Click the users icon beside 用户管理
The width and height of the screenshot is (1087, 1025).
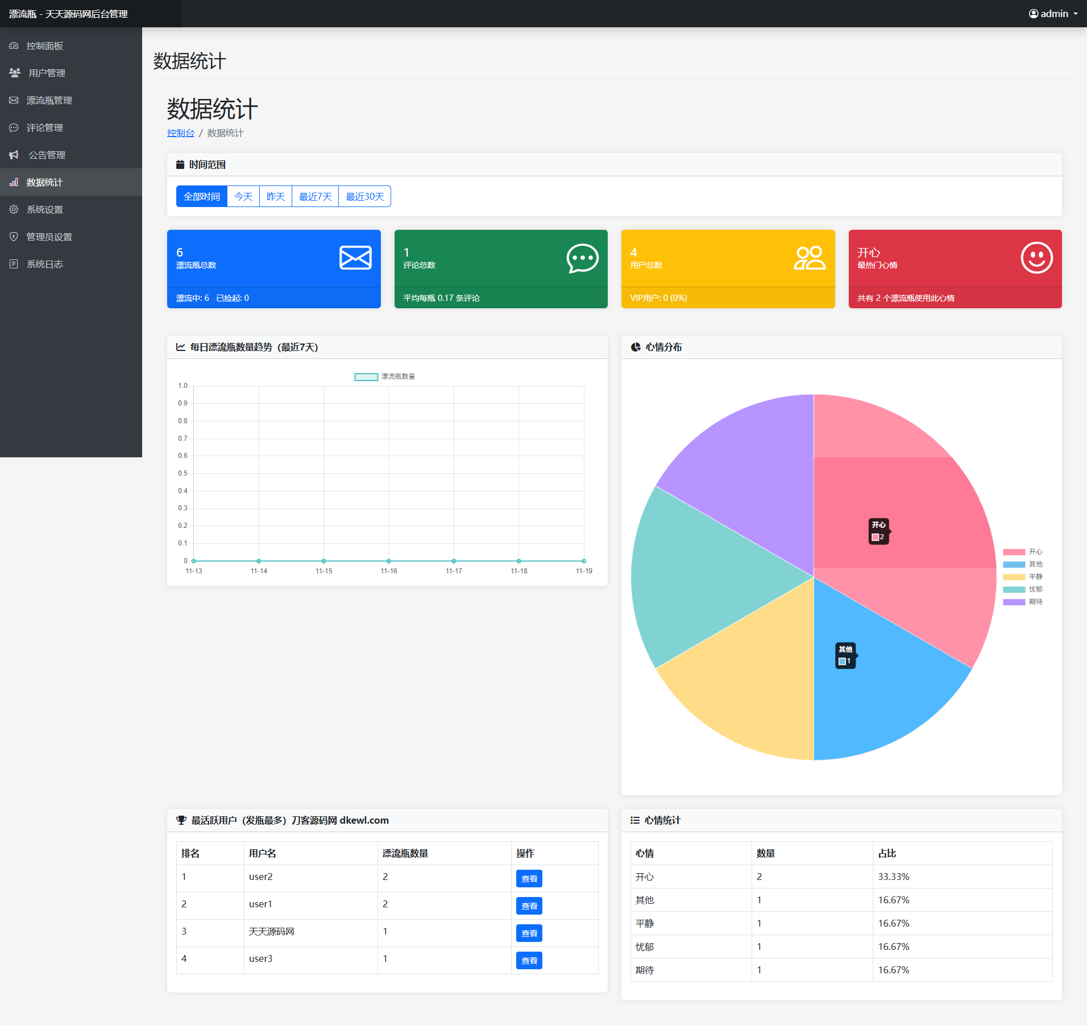click(x=15, y=73)
